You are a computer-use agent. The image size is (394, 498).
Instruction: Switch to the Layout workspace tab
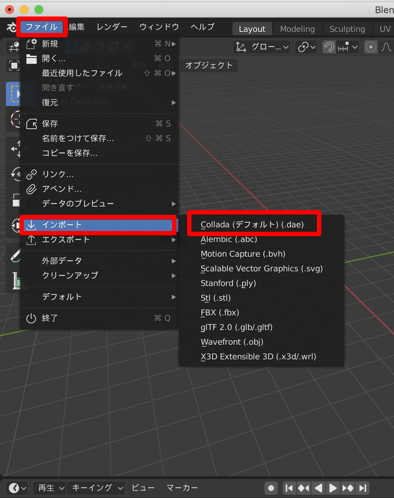pos(252,29)
